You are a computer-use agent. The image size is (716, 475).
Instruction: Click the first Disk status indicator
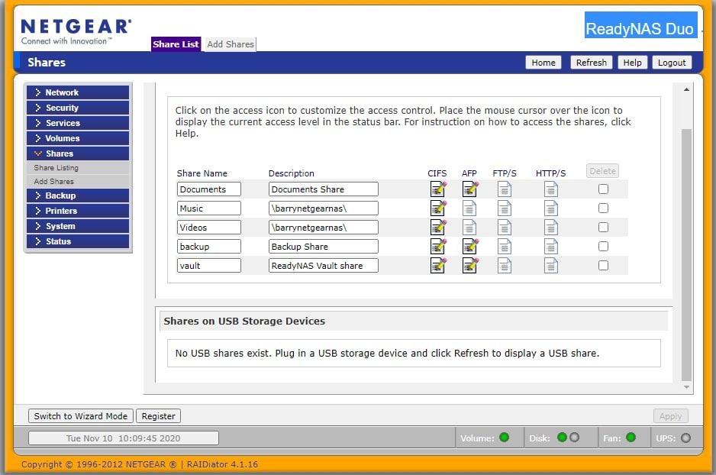tap(562, 438)
